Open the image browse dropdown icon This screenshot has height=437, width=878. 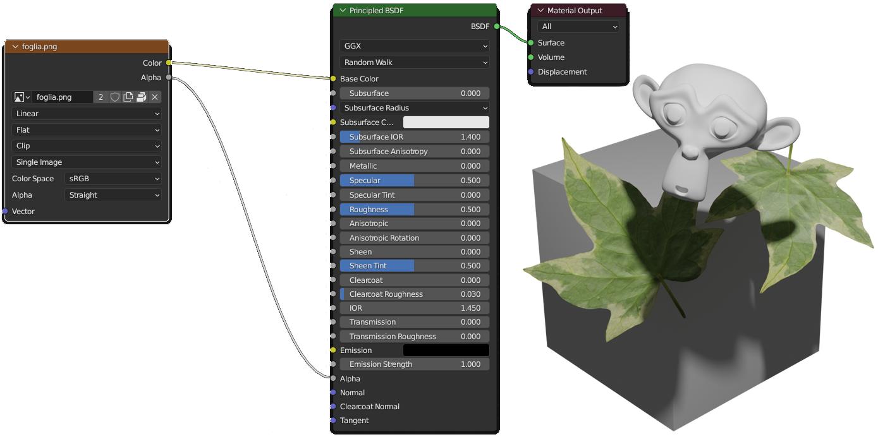(x=22, y=97)
